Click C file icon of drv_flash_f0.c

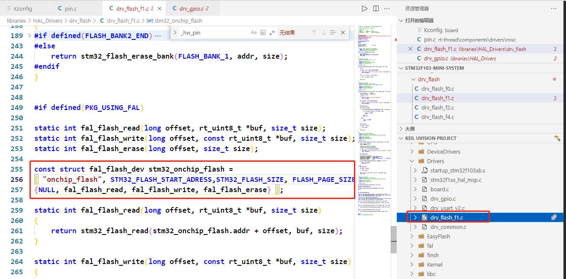tap(417, 89)
